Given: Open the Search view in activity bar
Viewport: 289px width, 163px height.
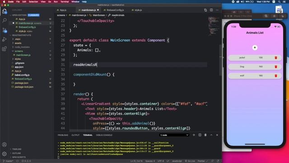Looking at the screenshot, I should point(5,20).
